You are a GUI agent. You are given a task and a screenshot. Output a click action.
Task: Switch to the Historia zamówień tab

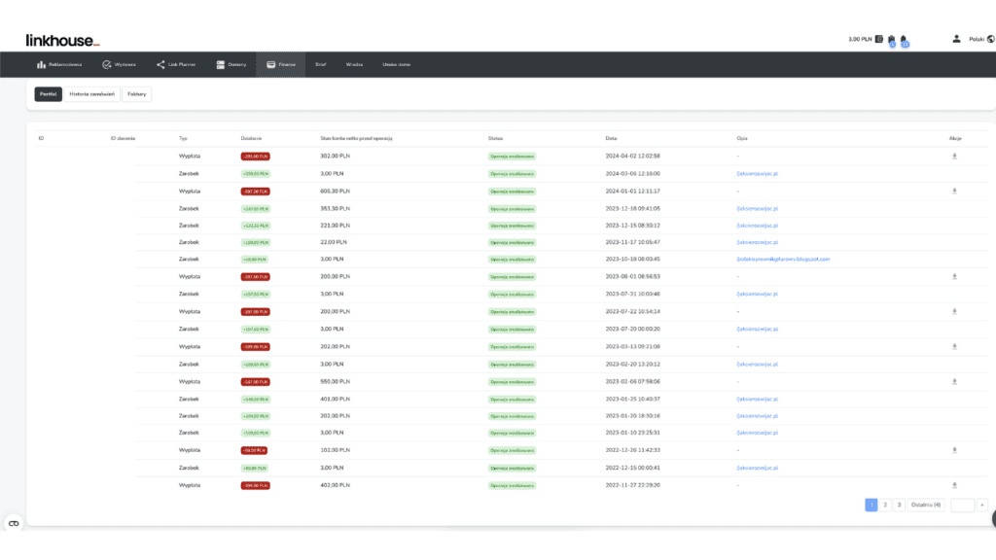coord(92,94)
